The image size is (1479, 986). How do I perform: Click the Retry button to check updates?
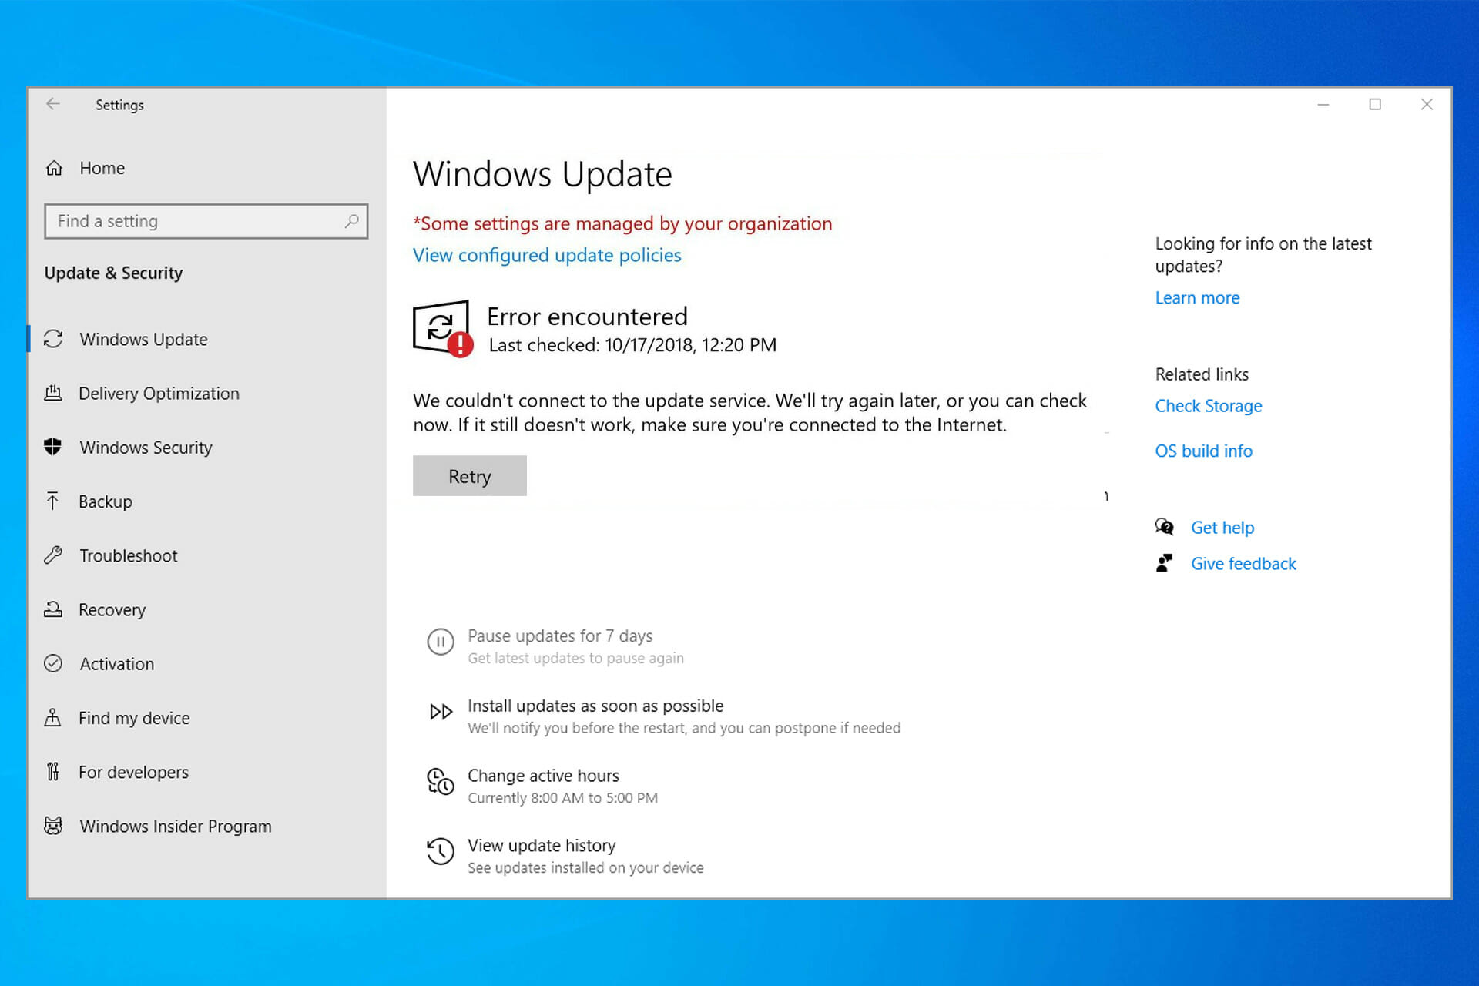click(469, 475)
